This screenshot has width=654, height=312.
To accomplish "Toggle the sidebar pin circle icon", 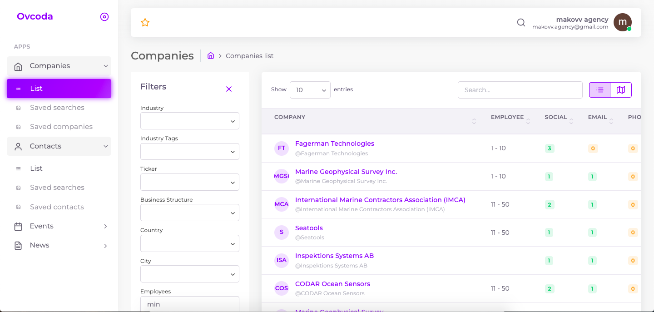I will coord(104,17).
